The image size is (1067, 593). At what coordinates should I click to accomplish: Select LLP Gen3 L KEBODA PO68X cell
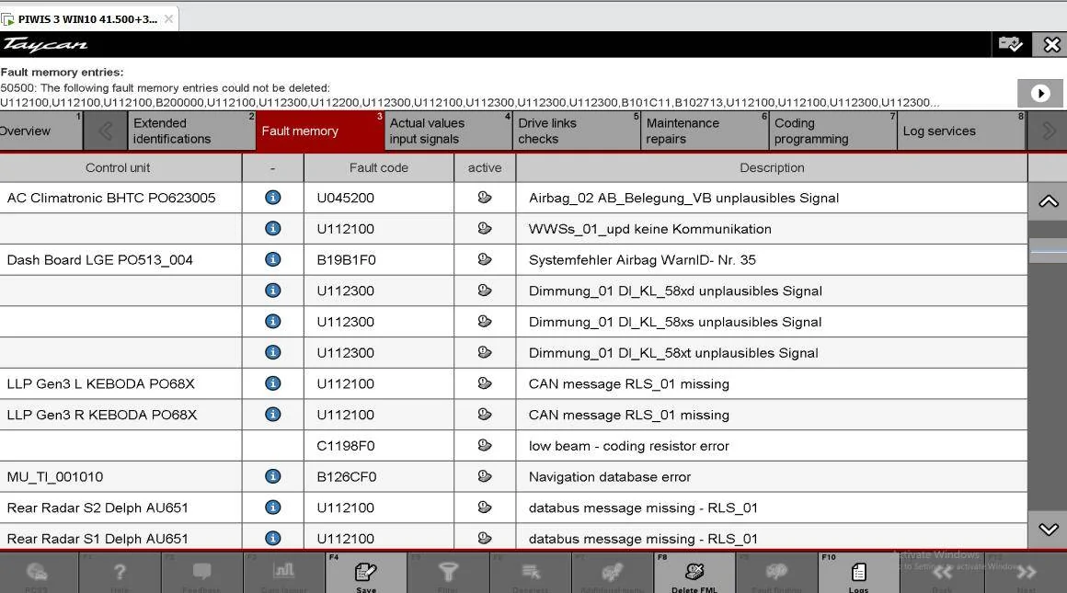[120, 383]
